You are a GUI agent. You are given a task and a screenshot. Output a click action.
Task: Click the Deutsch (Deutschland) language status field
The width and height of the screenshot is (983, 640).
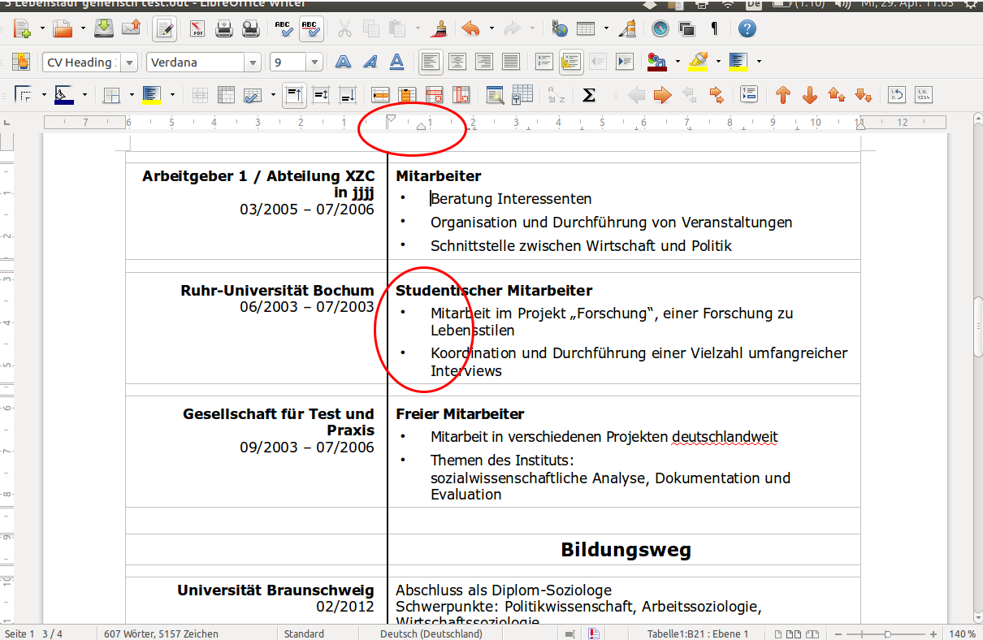(x=431, y=634)
